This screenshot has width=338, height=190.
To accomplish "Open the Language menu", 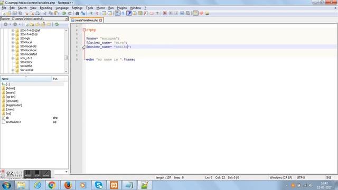I will (62, 8).
